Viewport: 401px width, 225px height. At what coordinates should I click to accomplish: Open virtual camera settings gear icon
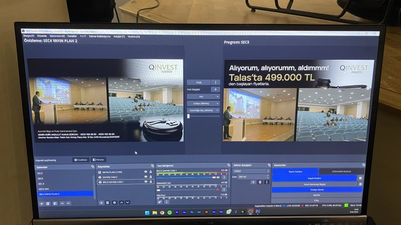(360, 184)
